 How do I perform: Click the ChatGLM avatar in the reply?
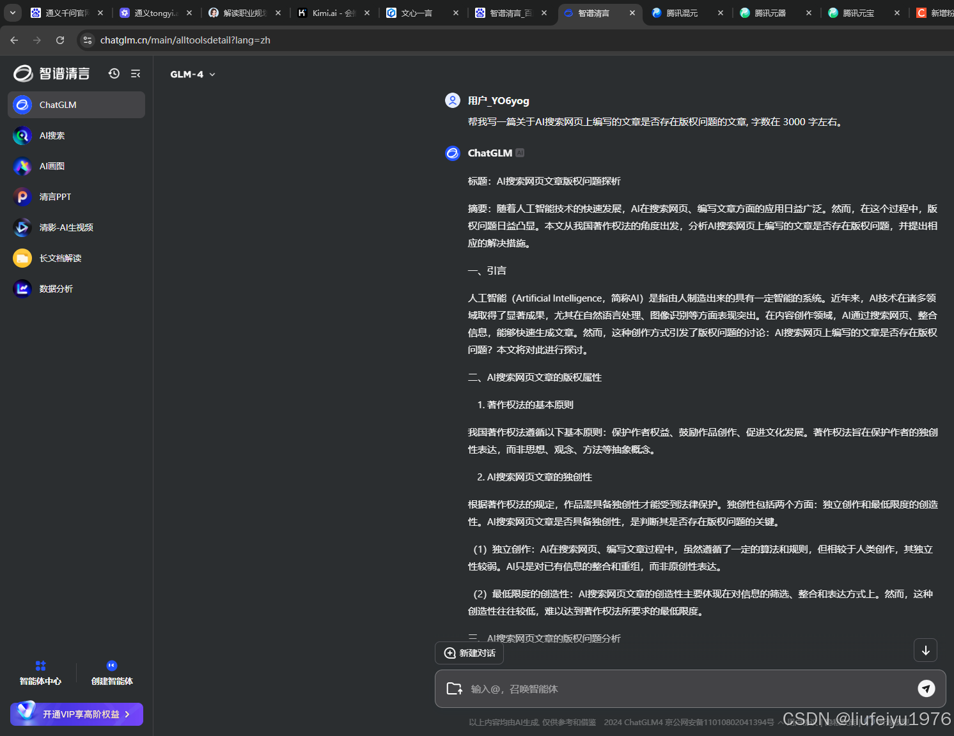453,153
